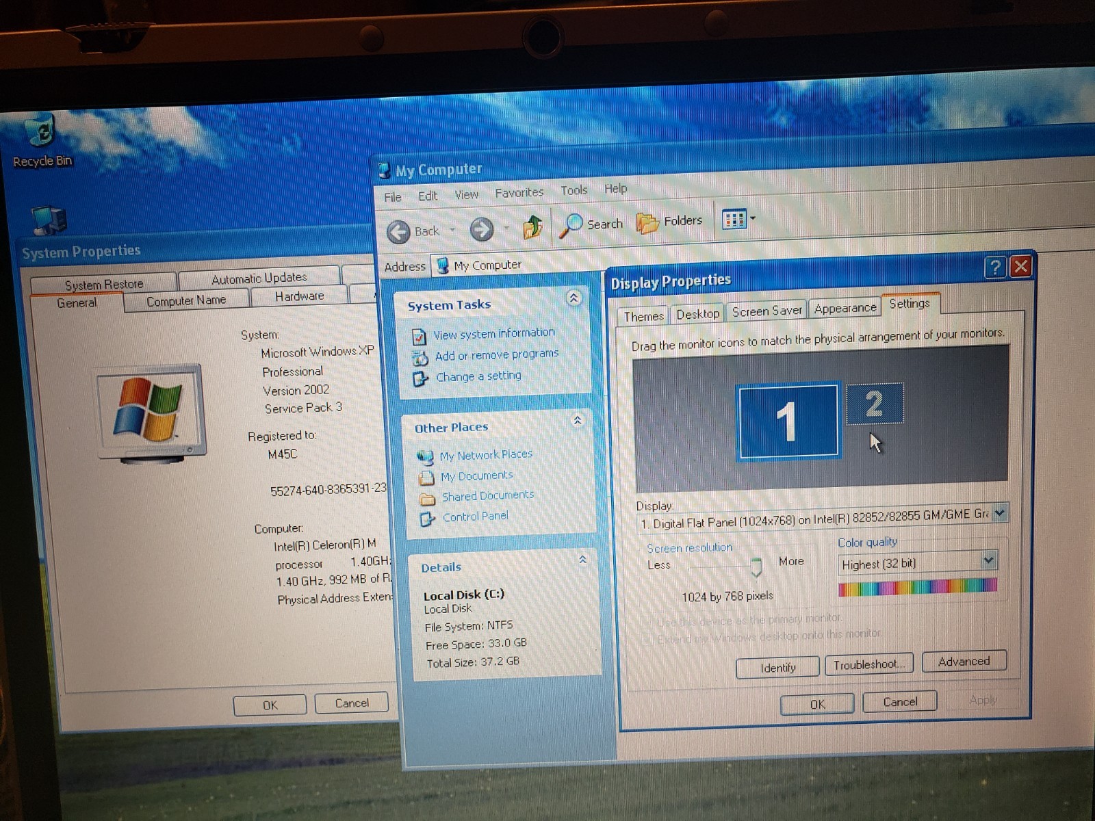Open the Tools menu
The image size is (1095, 821).
574,190
